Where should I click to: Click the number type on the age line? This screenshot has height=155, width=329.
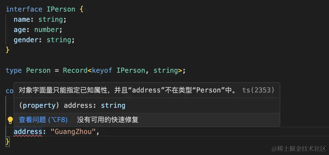46,30
